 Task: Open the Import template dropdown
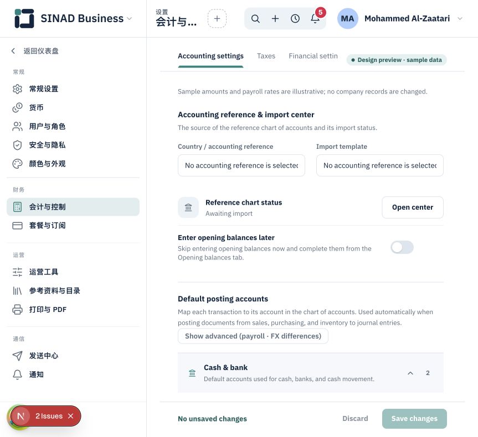pyautogui.click(x=380, y=165)
